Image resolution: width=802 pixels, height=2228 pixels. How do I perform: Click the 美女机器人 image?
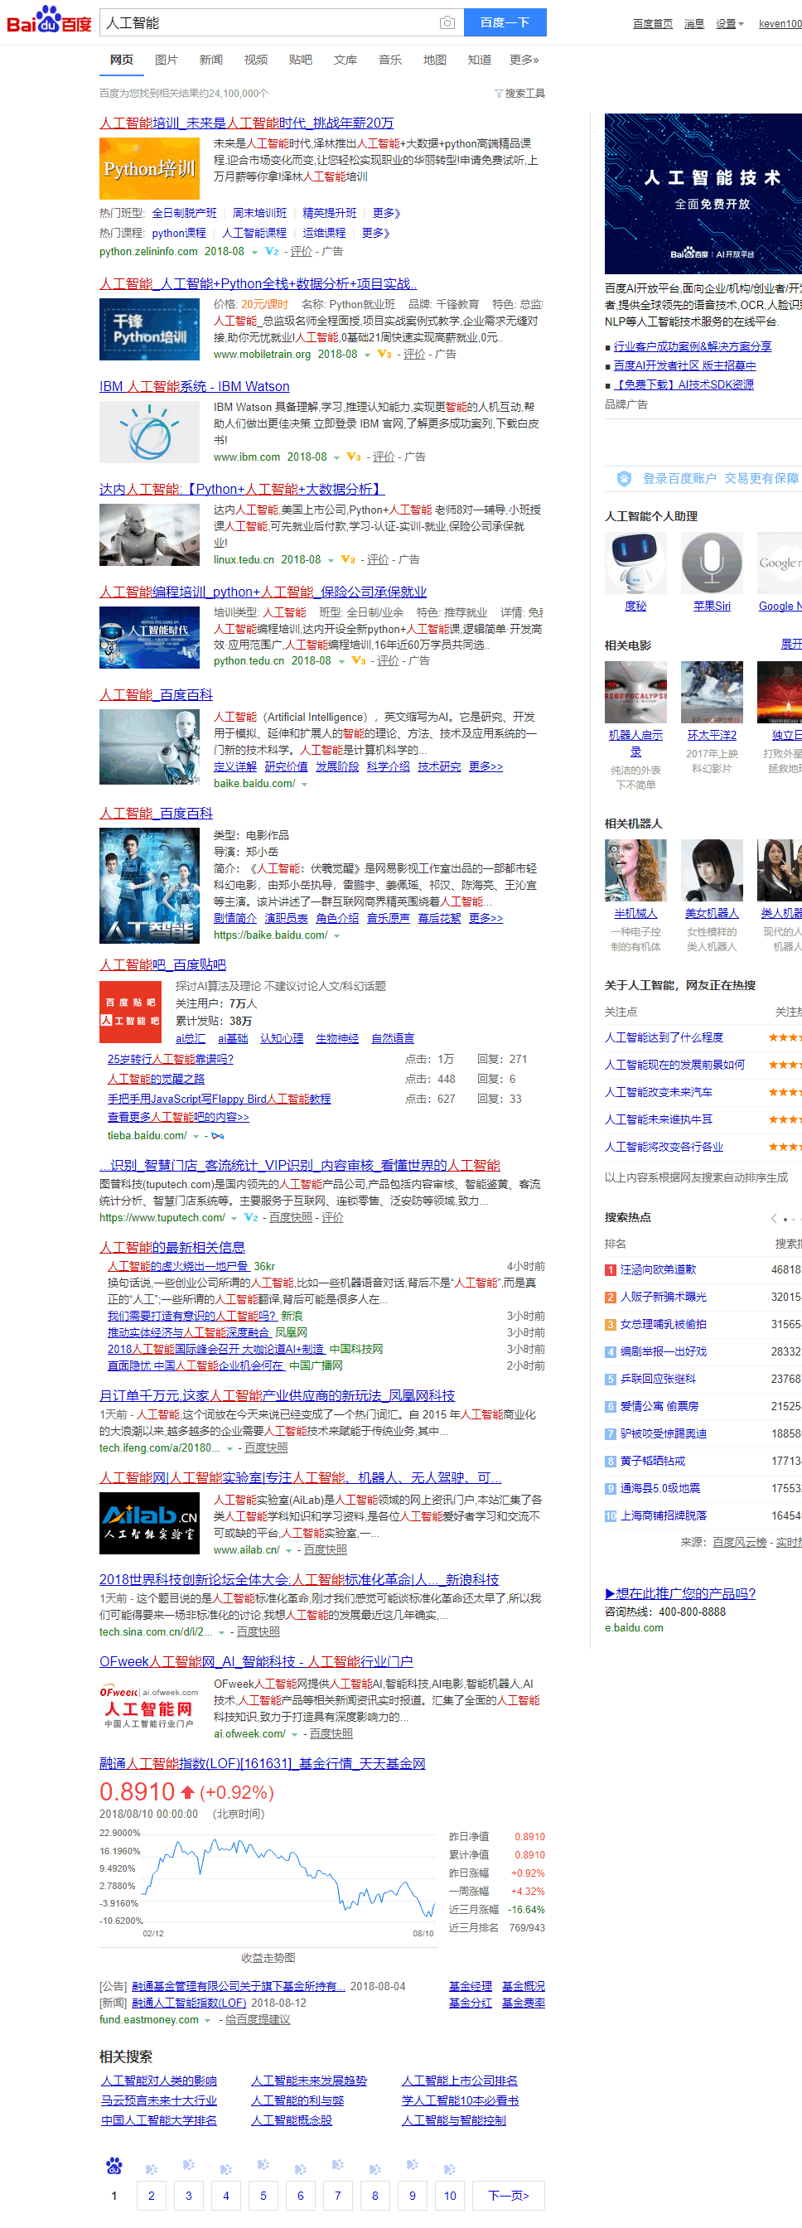pyautogui.click(x=712, y=870)
